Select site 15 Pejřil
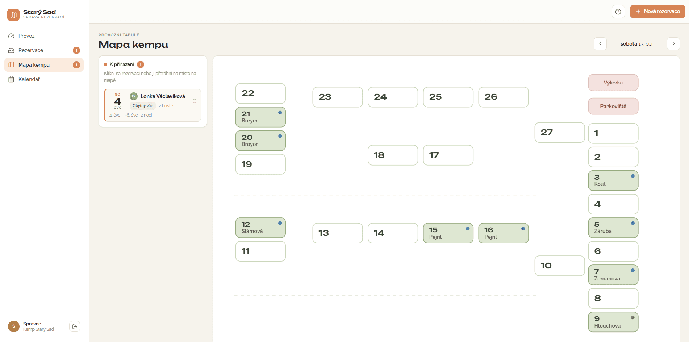 point(448,233)
